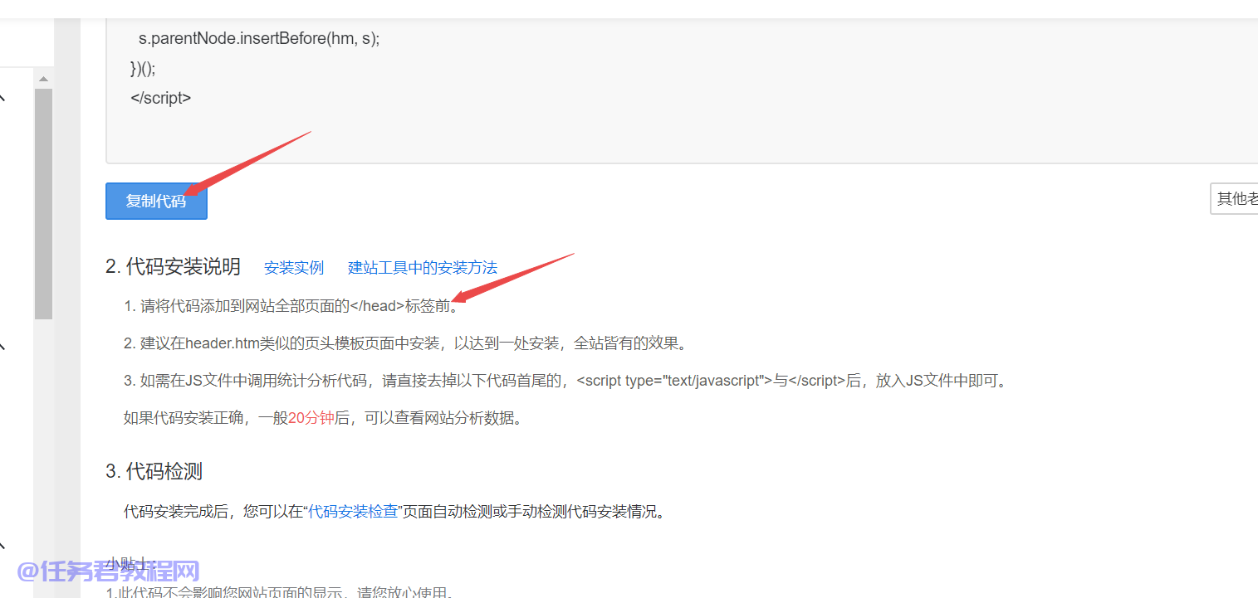Click the gray sidebar scrollbar thumb
The height and width of the screenshot is (598, 1258).
pyautogui.click(x=44, y=204)
